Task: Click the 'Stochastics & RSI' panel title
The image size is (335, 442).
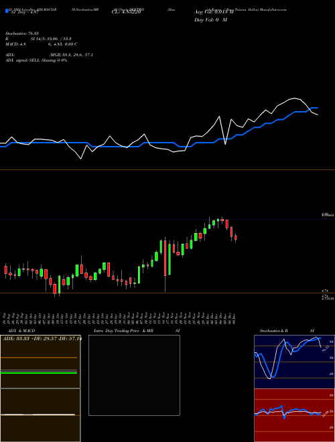Action: coord(287,331)
